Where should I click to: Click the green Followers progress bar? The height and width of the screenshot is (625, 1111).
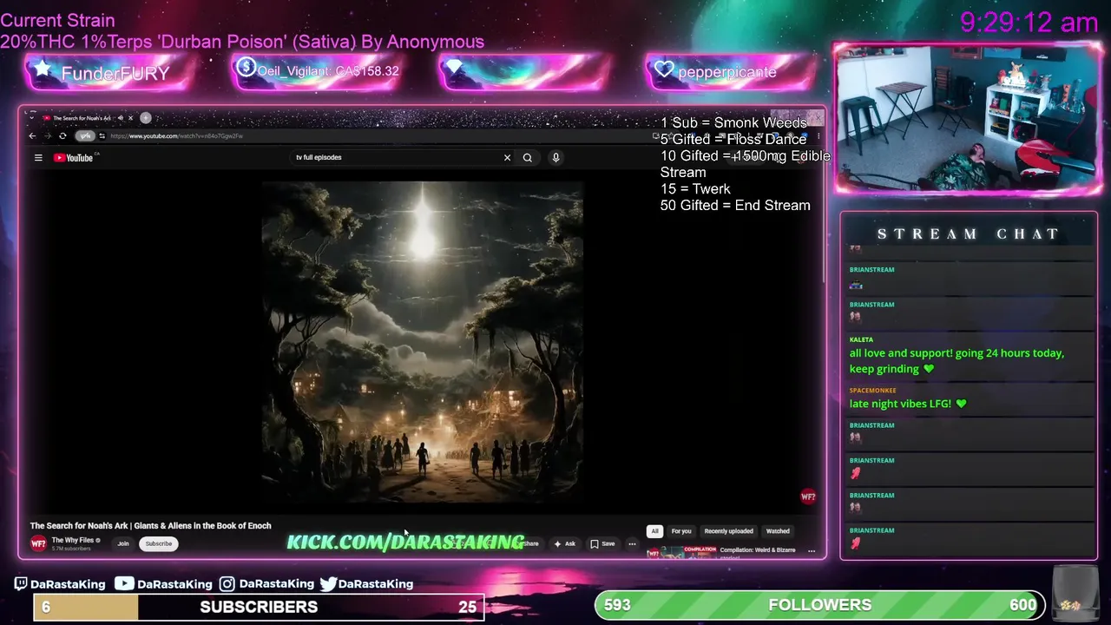tap(819, 605)
